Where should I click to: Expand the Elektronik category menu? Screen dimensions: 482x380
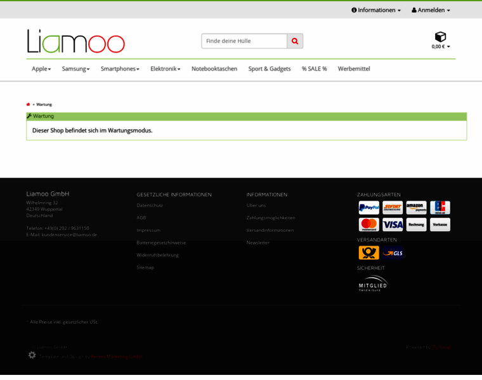165,69
